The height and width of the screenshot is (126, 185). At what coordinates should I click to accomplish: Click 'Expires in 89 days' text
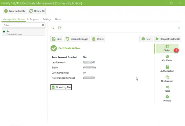pyautogui.click(x=14, y=34)
